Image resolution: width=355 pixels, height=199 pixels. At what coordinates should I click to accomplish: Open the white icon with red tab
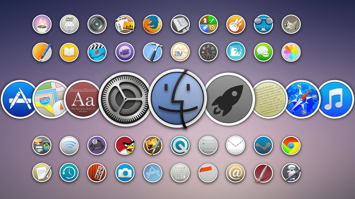pos(208,173)
